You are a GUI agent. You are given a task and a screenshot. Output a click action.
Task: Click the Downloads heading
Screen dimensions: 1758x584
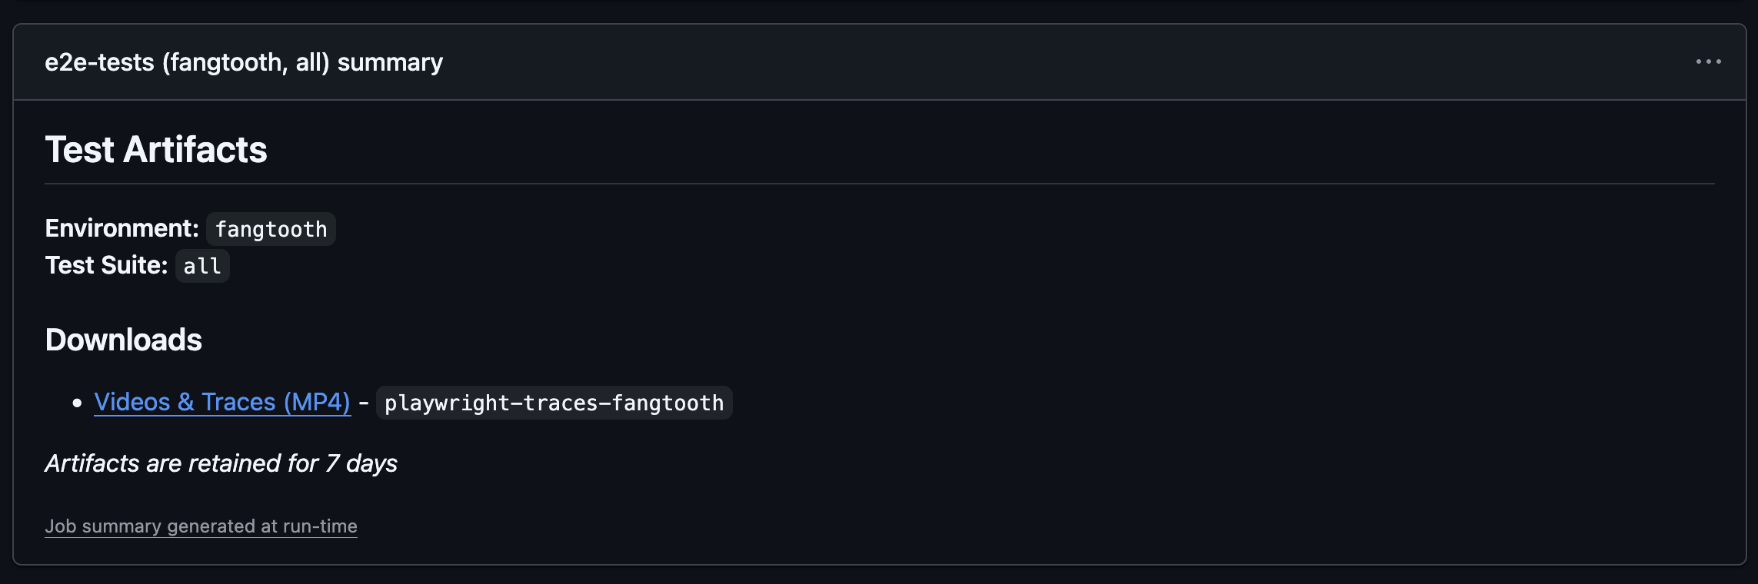tap(124, 339)
